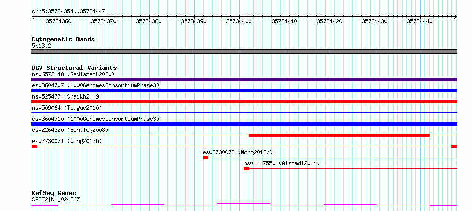This screenshot has height=211, width=472.
Task: Click the right red block of esv2730071
Action: pyautogui.click(x=454, y=146)
